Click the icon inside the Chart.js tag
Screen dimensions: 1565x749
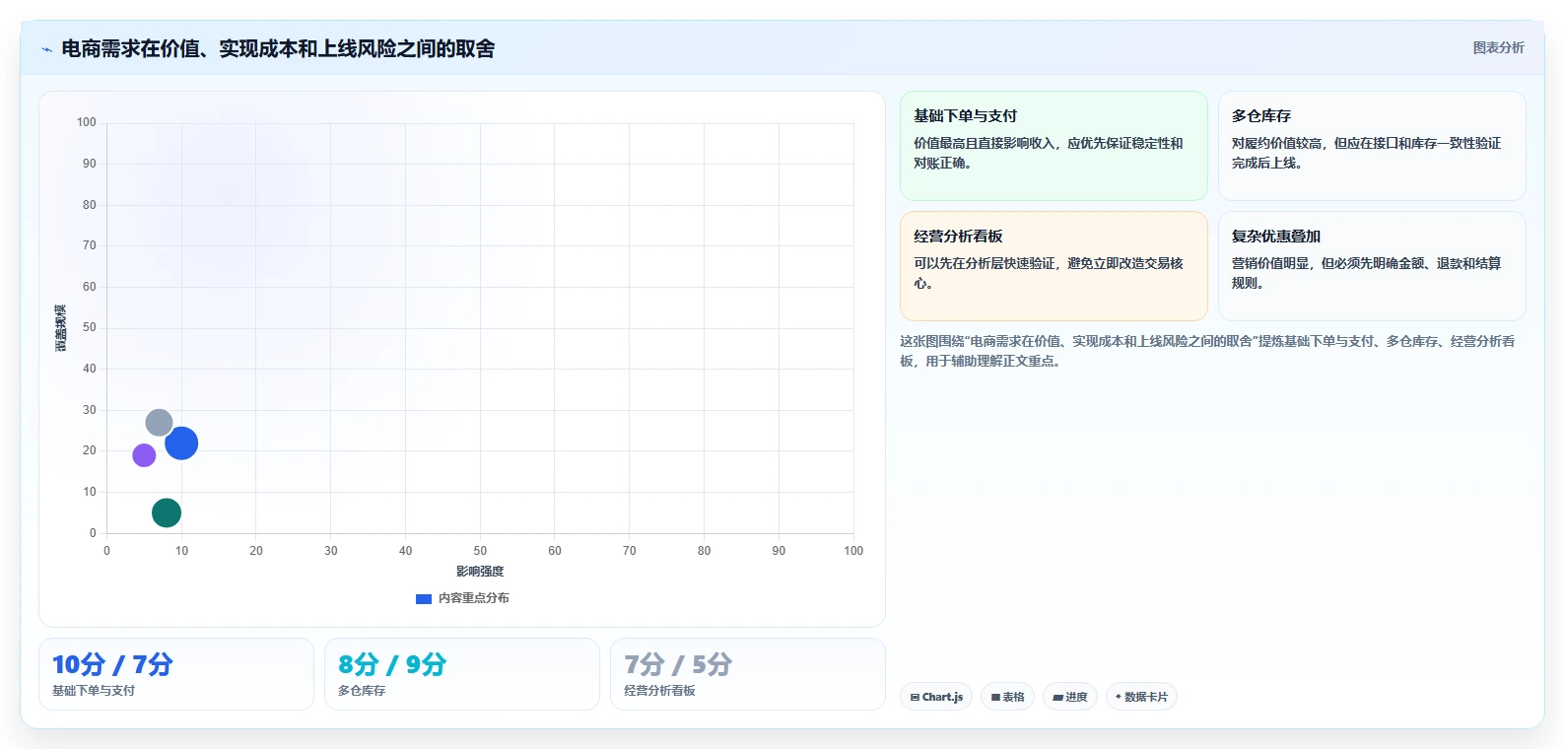(915, 697)
